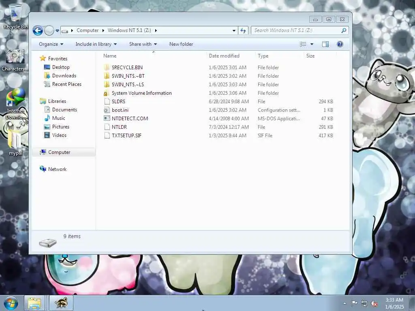Open the Include in library menu
The height and width of the screenshot is (311, 415).
coord(96,44)
